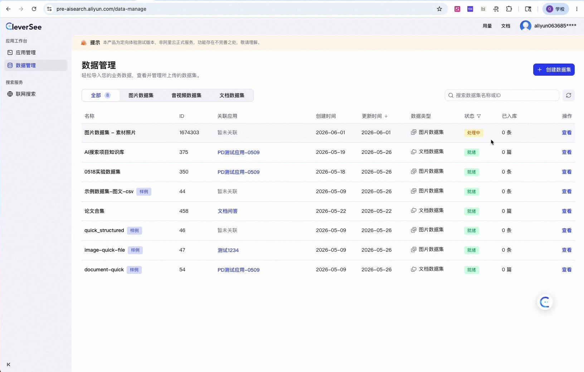Click dataset name AI搜索项目知识库
Image resolution: width=584 pixels, height=372 pixels.
(104, 152)
